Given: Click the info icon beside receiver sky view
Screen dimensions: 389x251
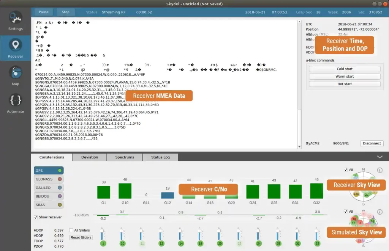Looking at the screenshot, I should 380,170.
